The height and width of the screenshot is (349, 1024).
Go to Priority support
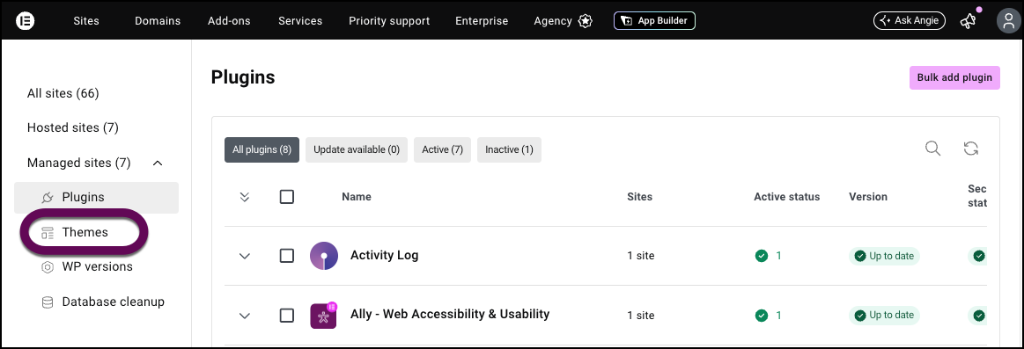click(389, 21)
